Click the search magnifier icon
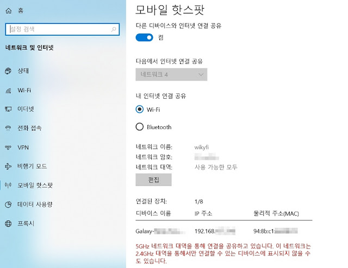This screenshot has width=348, height=268. click(114, 29)
